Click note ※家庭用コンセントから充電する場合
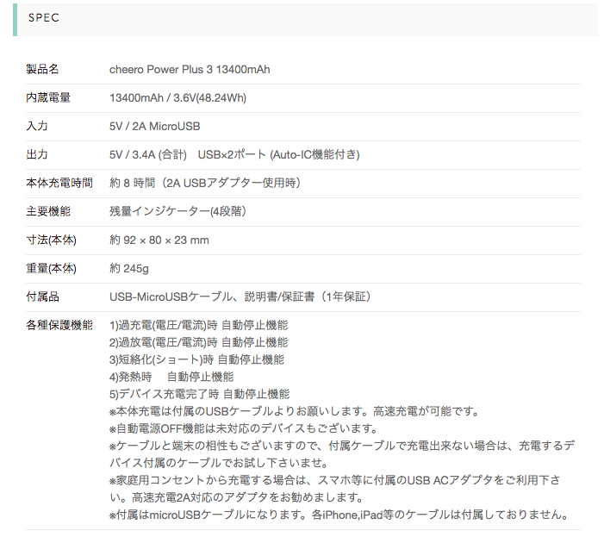Viewport: 604px width, 537px height. click(x=335, y=489)
